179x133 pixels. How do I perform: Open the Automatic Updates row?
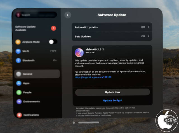[x=112, y=27]
